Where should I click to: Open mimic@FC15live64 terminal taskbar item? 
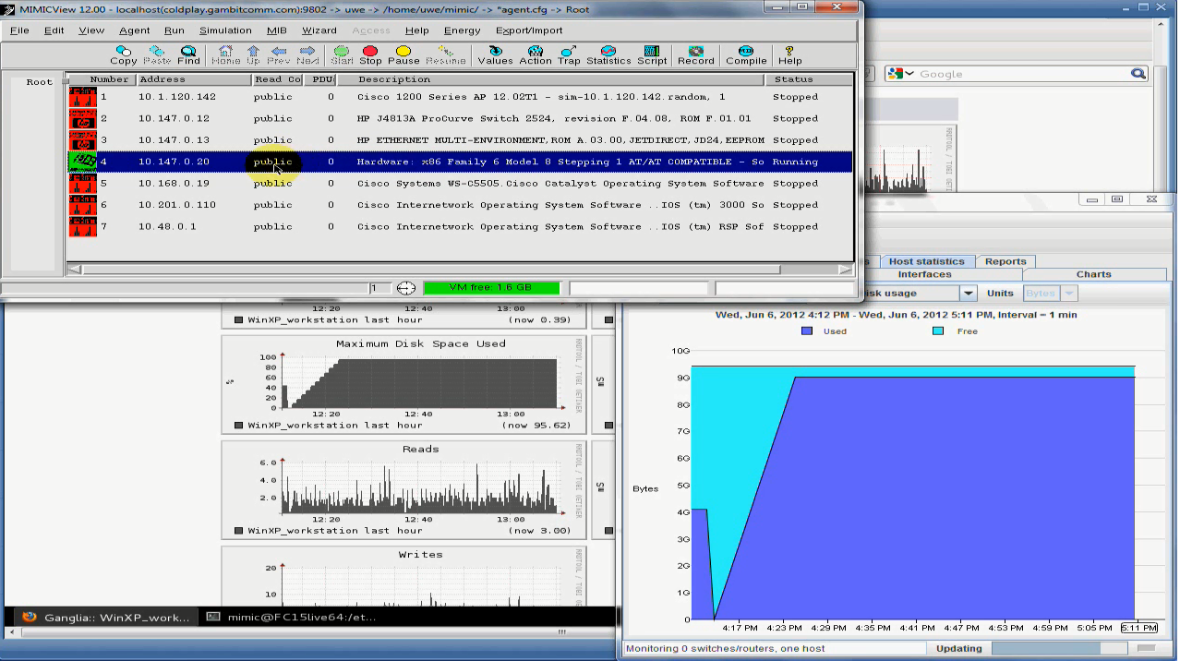[291, 617]
